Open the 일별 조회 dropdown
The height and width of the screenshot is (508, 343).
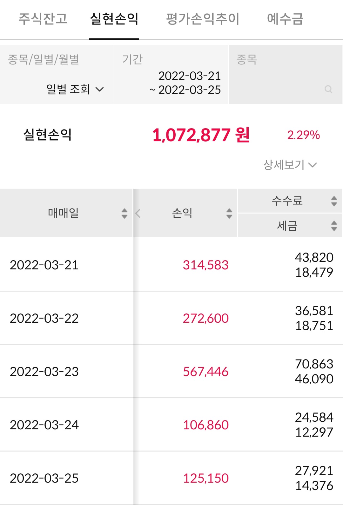(x=75, y=89)
